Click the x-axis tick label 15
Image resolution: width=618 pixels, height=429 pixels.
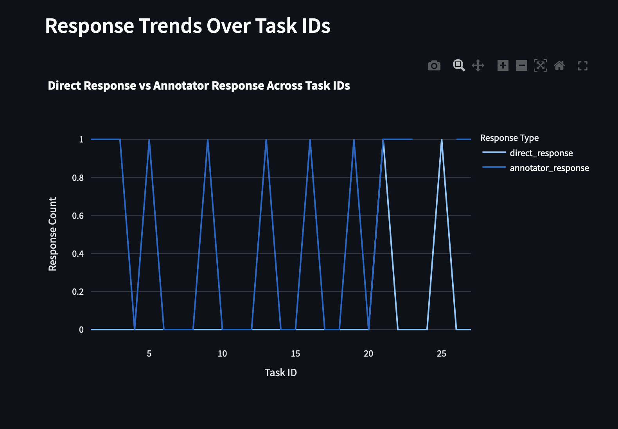(295, 354)
